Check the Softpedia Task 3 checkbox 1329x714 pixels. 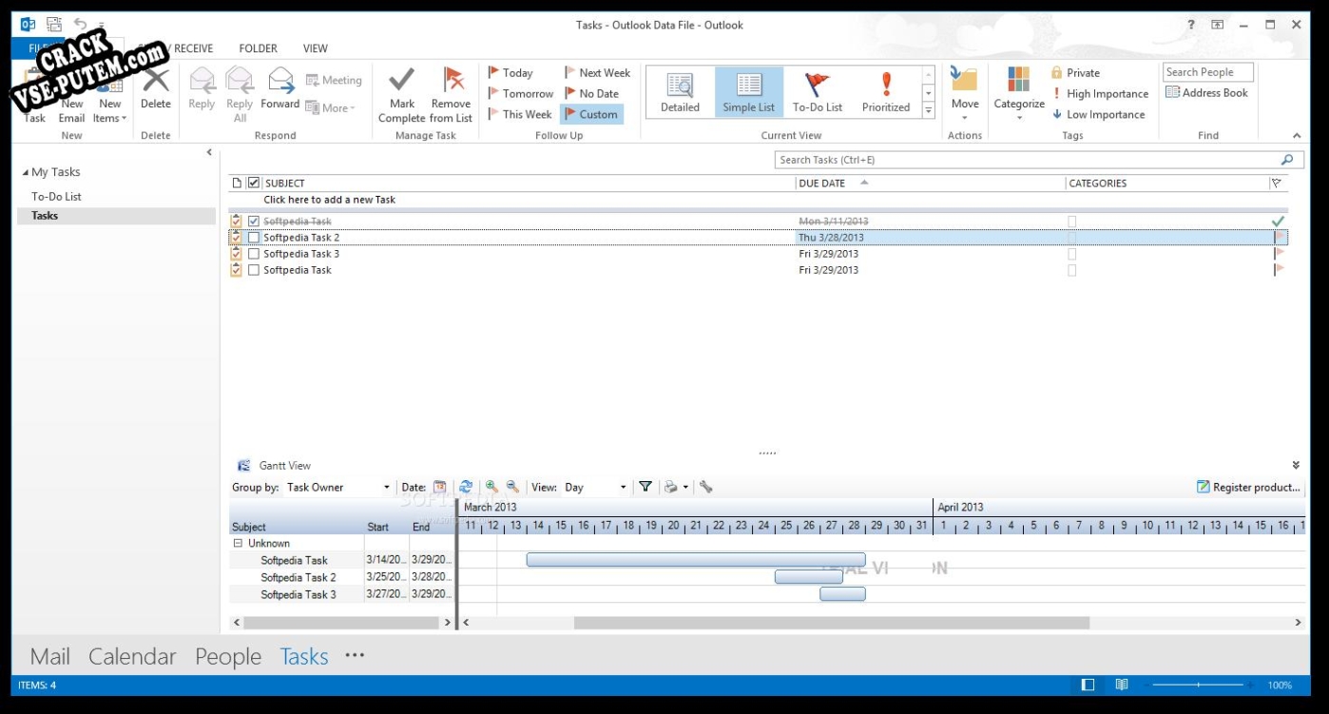(x=254, y=254)
